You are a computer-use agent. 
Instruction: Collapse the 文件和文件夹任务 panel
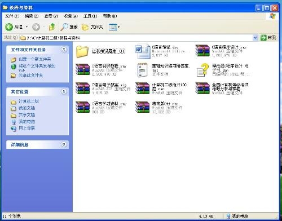tap(64, 50)
